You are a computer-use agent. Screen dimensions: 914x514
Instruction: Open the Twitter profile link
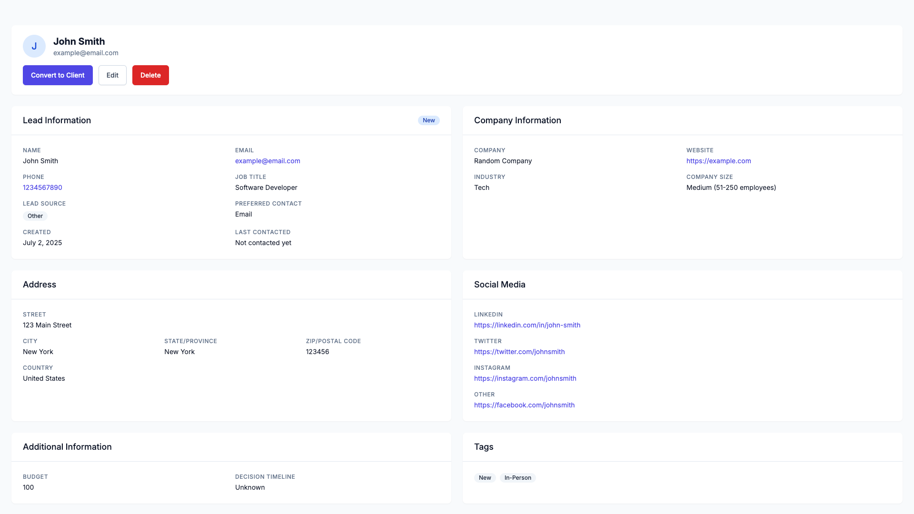point(519,352)
